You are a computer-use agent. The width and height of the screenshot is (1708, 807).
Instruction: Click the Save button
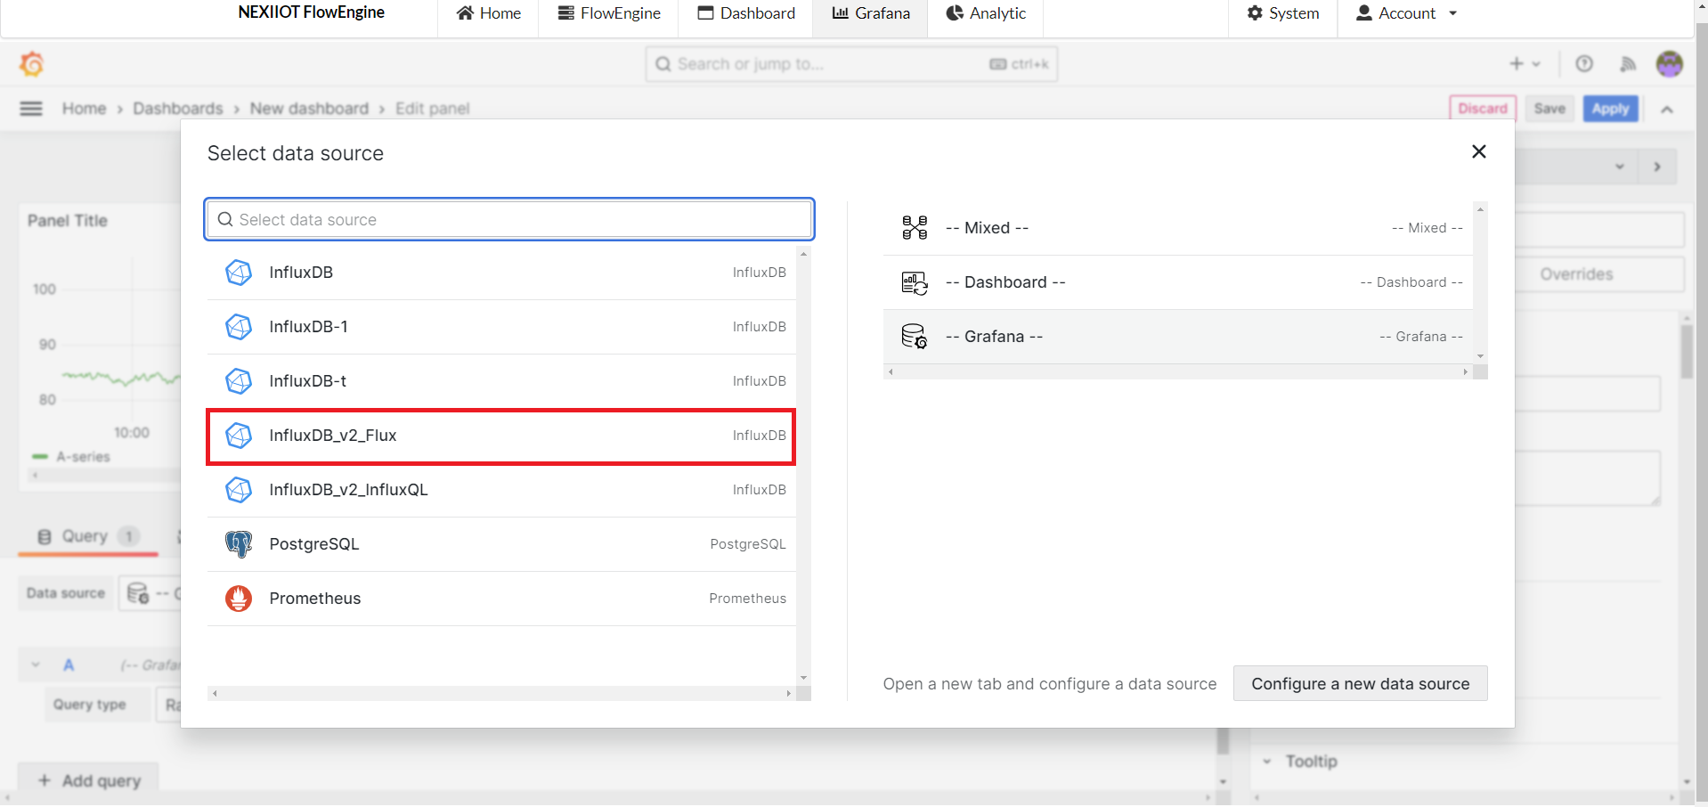[x=1549, y=109]
